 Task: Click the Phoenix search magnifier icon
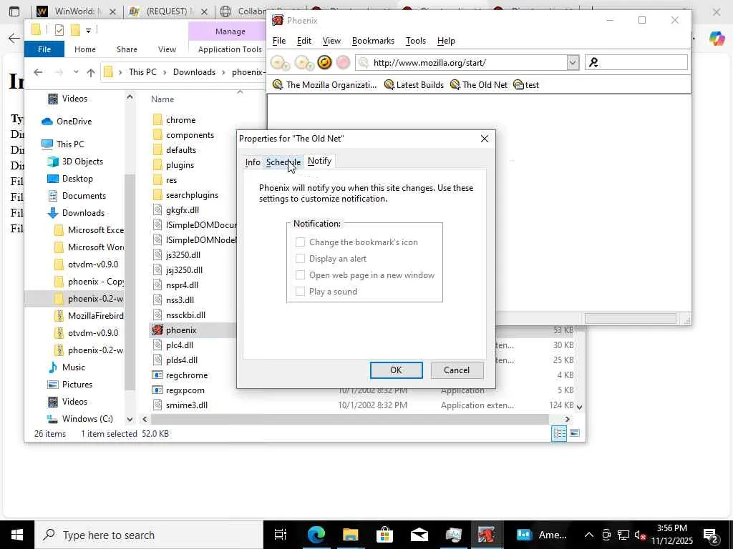pos(593,62)
